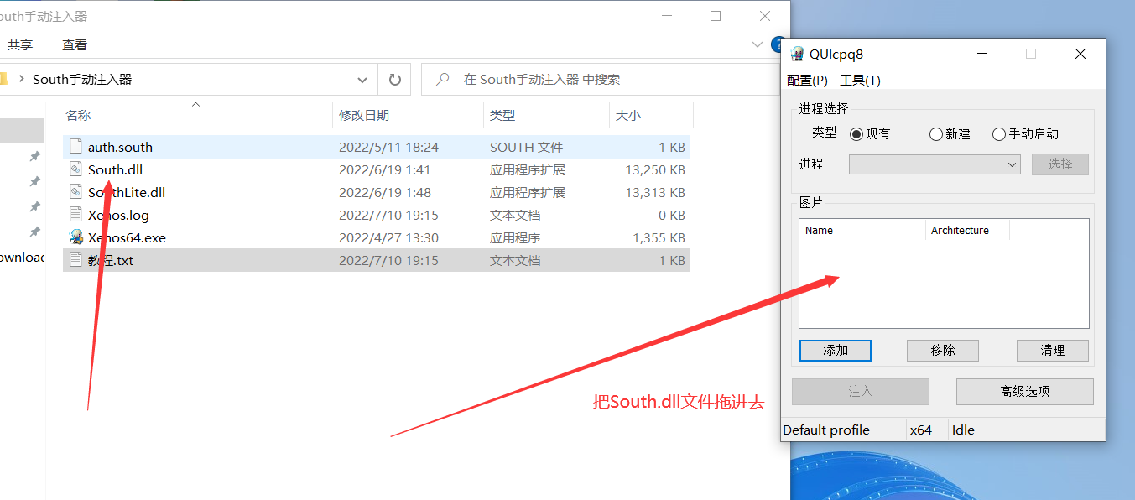Click the breadcrumb chevron before South手动注入器

coord(21,80)
